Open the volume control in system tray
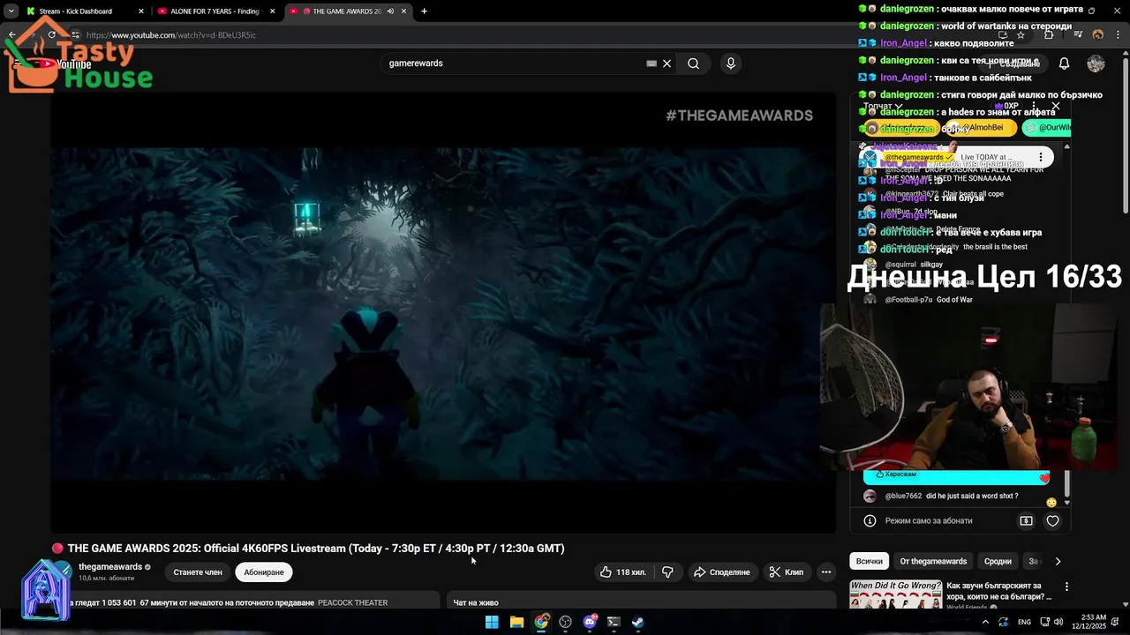 click(x=1058, y=622)
